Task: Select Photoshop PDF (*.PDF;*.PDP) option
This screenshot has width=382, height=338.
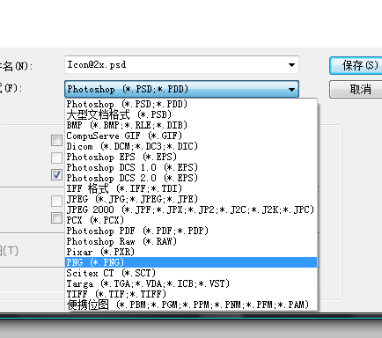Action: point(191,231)
